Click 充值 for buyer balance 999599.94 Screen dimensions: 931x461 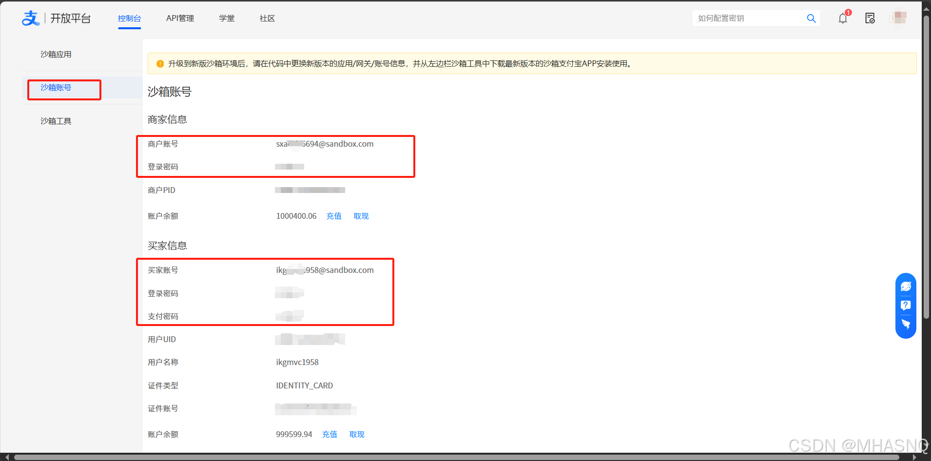330,434
